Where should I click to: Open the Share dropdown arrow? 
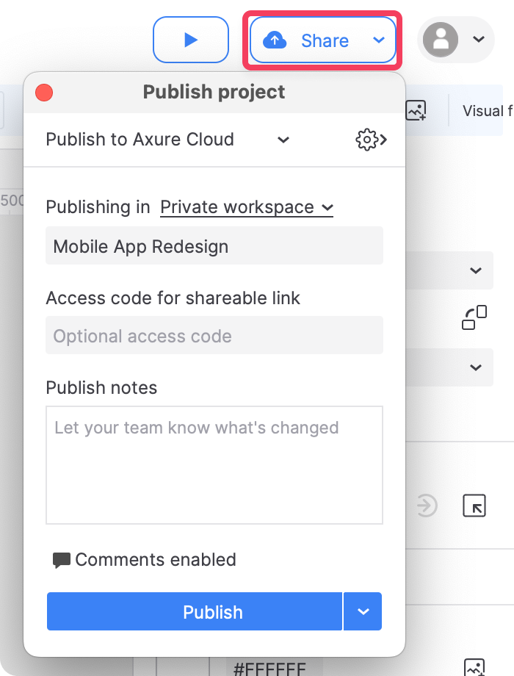pos(379,40)
